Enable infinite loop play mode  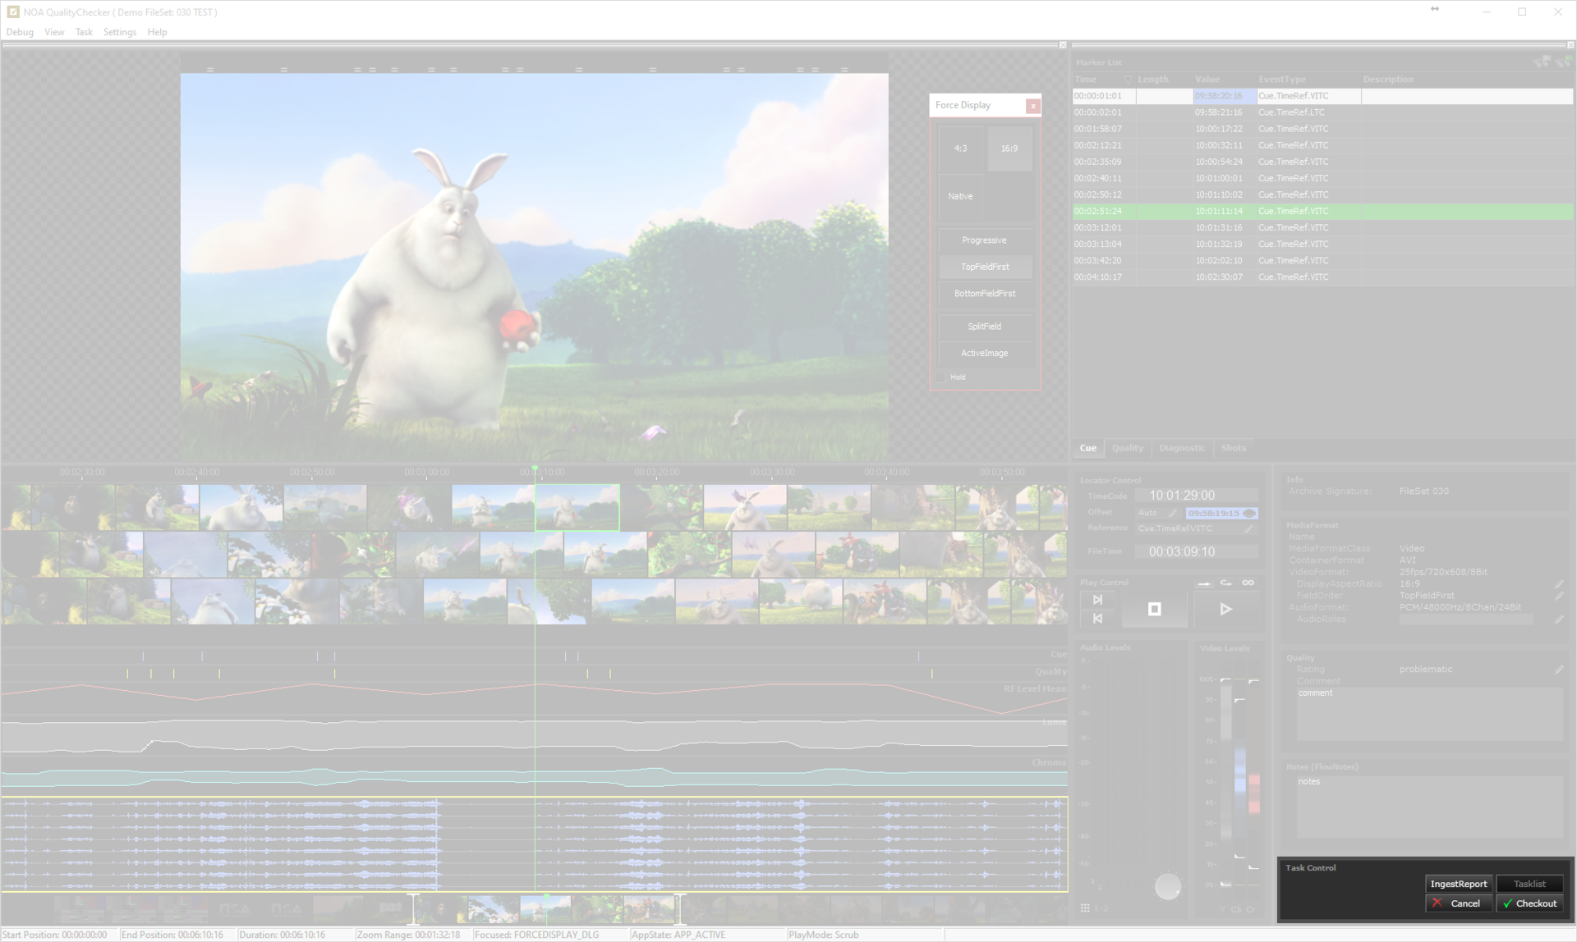pyautogui.click(x=1248, y=583)
